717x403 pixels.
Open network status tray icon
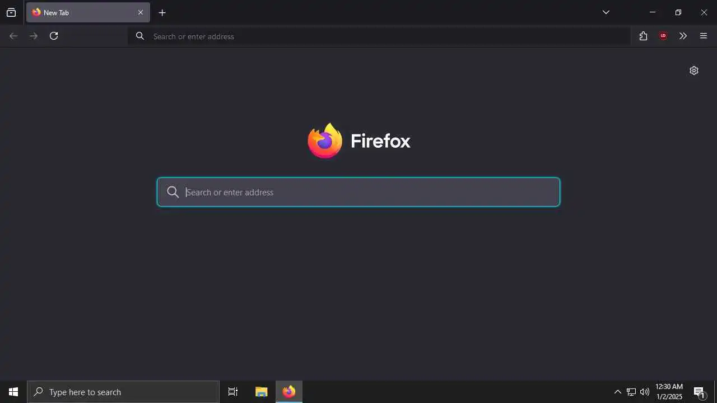tap(631, 392)
